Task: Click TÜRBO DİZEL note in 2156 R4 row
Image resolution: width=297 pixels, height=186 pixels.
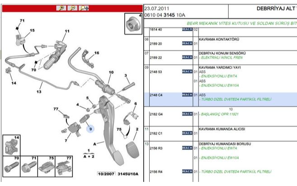Action: pos(235,172)
